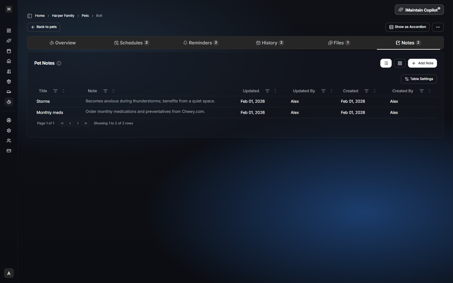Click the Pet Notes info icon
The height and width of the screenshot is (283, 453).
point(59,63)
